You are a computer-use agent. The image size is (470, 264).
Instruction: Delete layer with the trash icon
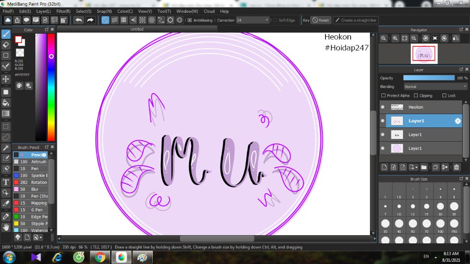(x=457, y=167)
